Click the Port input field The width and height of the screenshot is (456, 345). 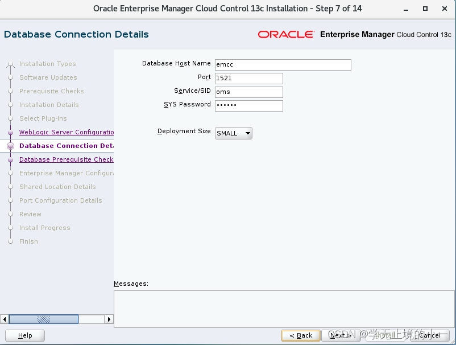click(x=248, y=78)
